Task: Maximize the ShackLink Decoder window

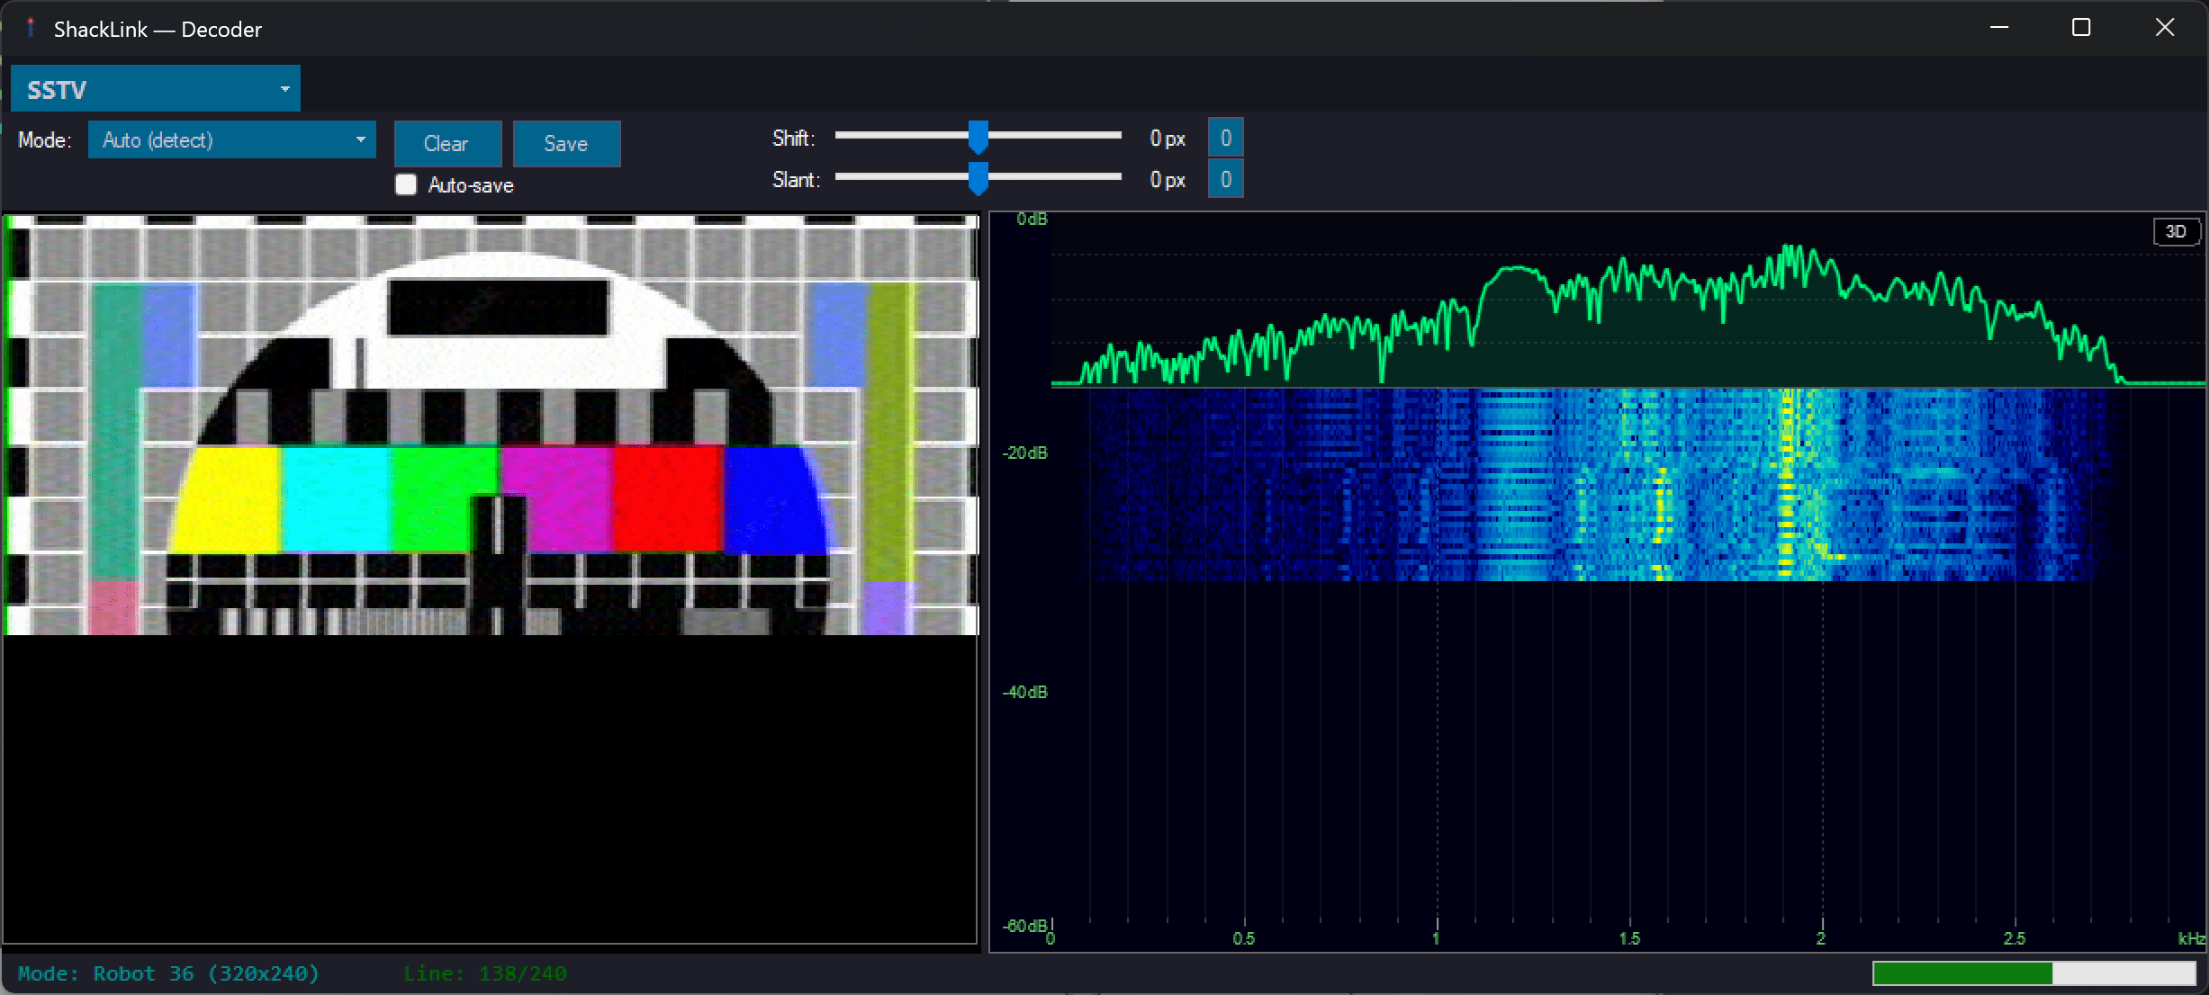Action: tap(2081, 28)
